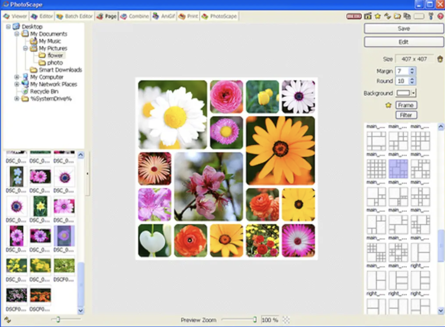Click the refresh icon at bottom-left corner
The width and height of the screenshot is (445, 327).
pyautogui.click(x=7, y=320)
